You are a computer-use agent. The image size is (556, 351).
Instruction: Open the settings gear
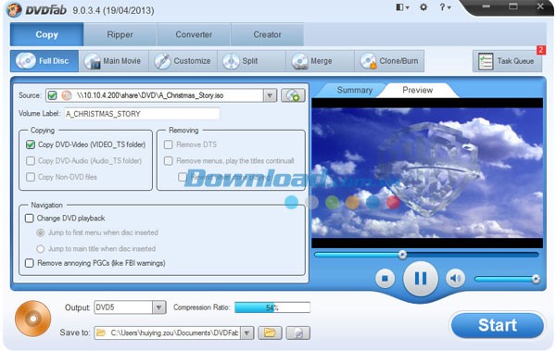tap(423, 7)
